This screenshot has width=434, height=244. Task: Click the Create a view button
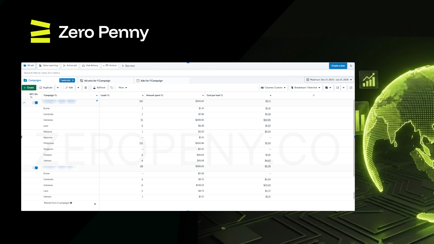338,66
